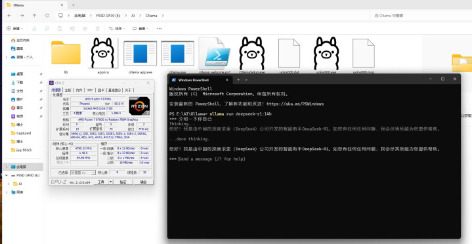Expand the AI folder in sidebar
Viewport: 472px width, 244px height.
point(9,184)
